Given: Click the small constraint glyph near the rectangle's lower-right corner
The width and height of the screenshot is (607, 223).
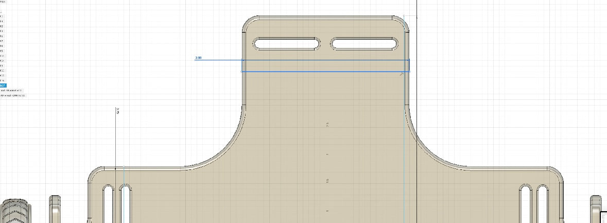Looking at the screenshot, I should (402, 74).
